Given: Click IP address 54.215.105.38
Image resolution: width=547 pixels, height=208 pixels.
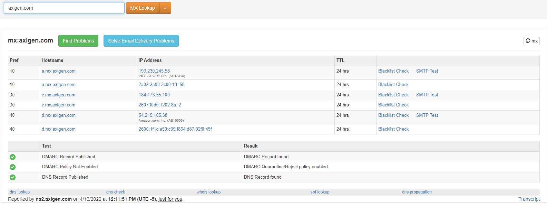Looking at the screenshot, I should 153,115.
